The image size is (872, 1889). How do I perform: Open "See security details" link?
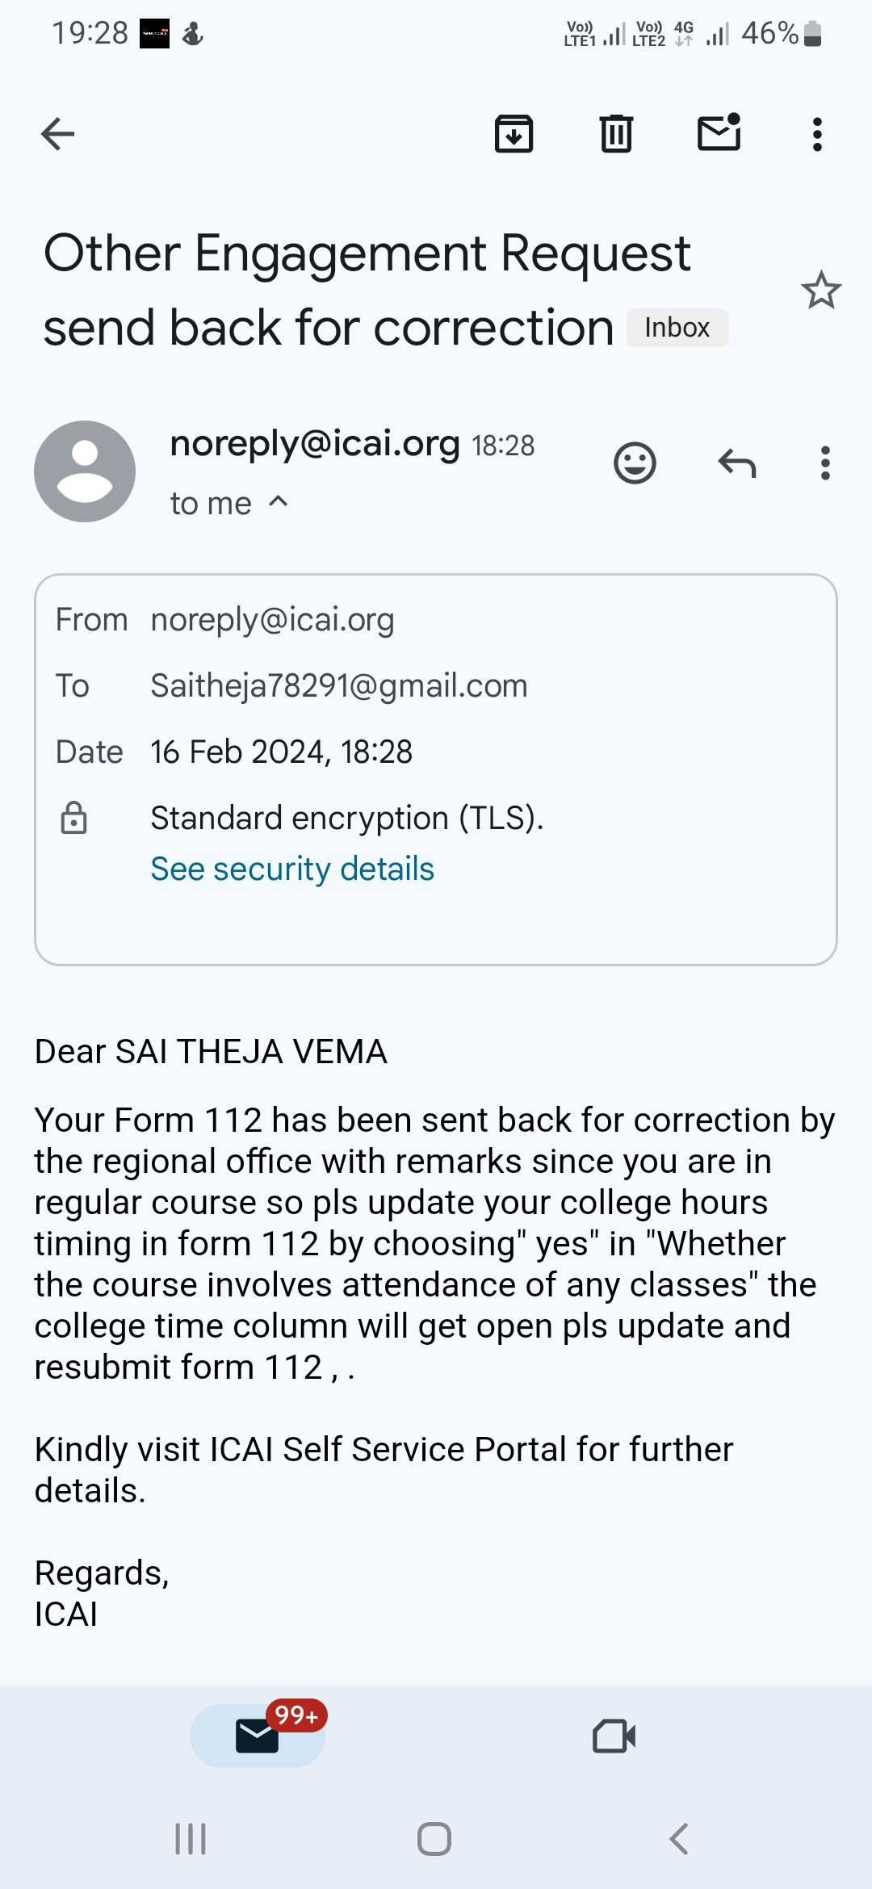pyautogui.click(x=292, y=869)
